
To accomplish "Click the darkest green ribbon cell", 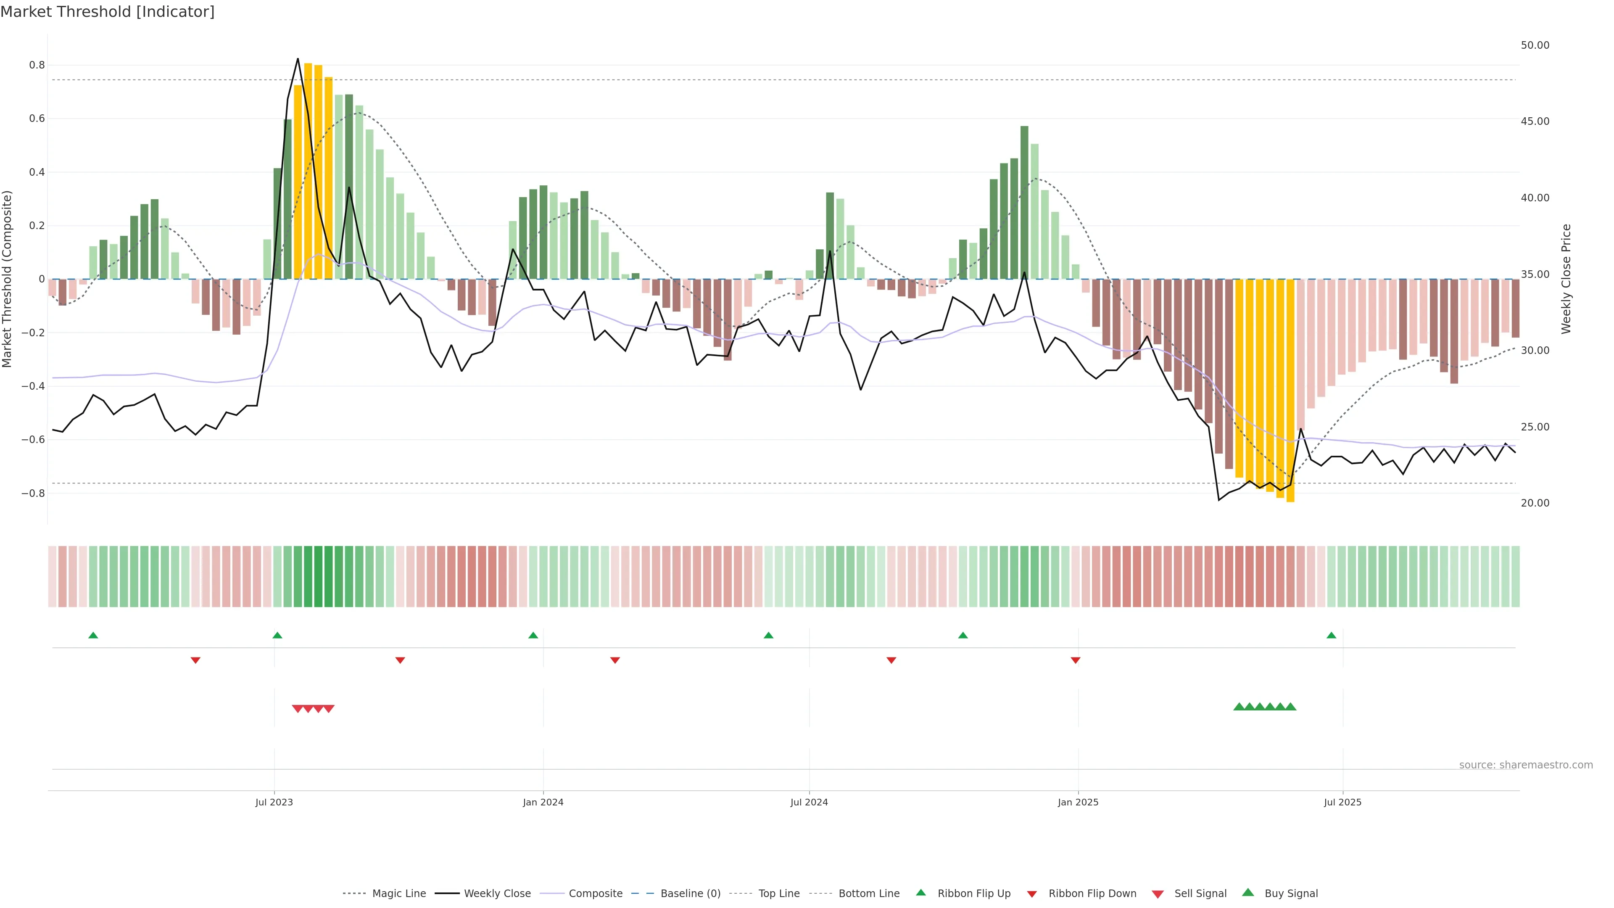I will (x=318, y=576).
